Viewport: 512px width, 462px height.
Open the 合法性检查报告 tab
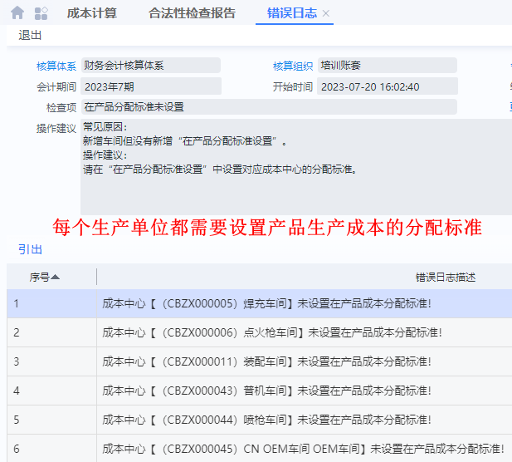[x=192, y=13]
